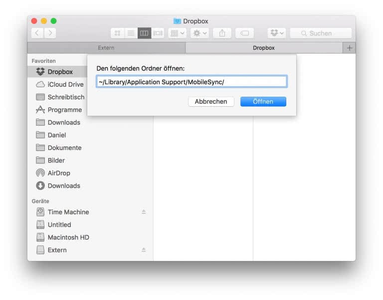The image size is (383, 300).
Task: Open the Dropbox toolbar dropdown
Action: pyautogui.click(x=276, y=33)
